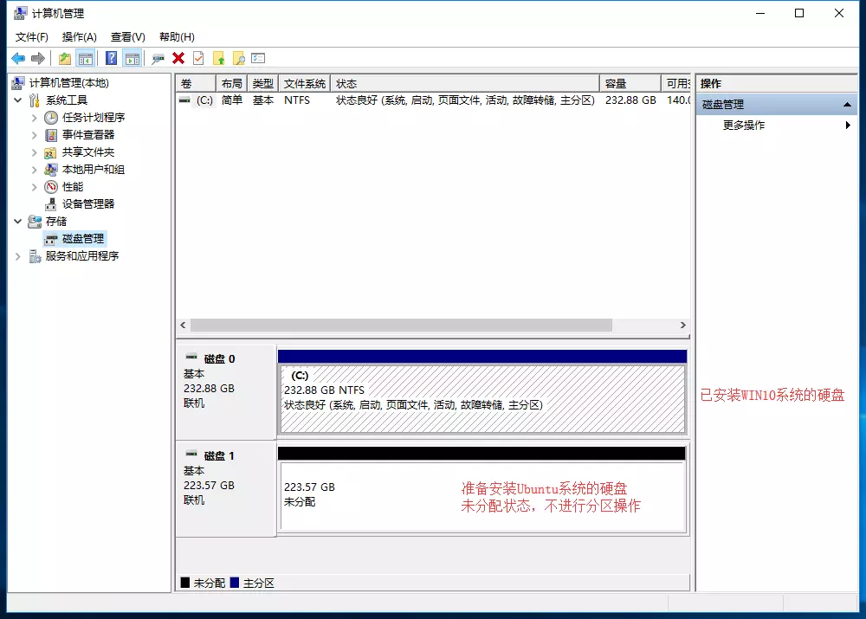Image resolution: width=866 pixels, height=619 pixels.
Task: Select 计算机管理(本地) root node
Action: point(69,83)
